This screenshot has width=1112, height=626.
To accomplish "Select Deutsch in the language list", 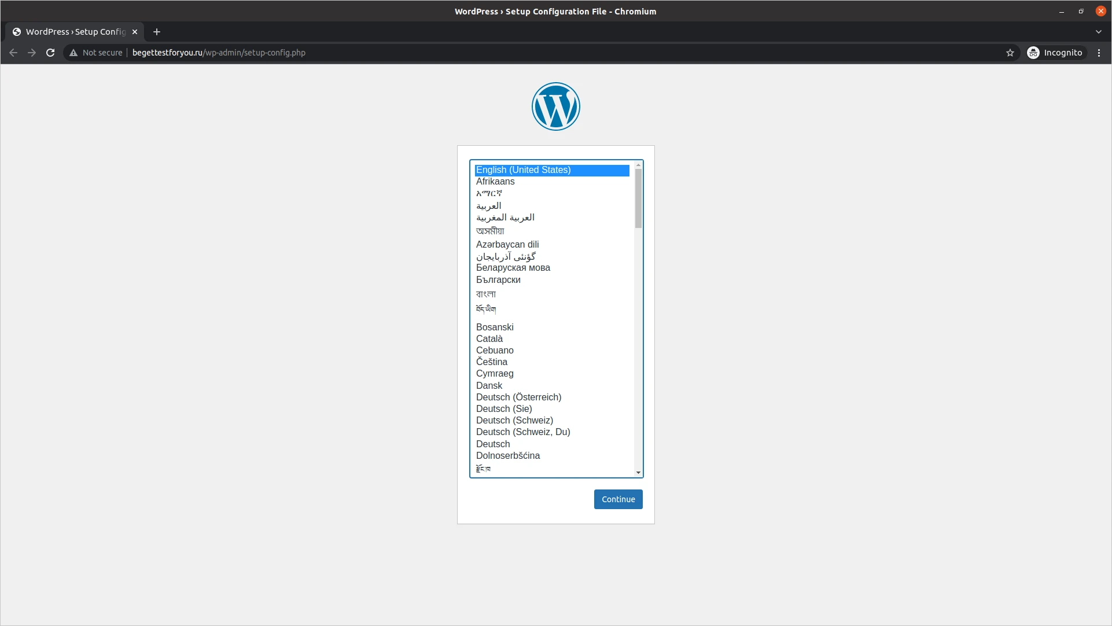I will pyautogui.click(x=492, y=444).
